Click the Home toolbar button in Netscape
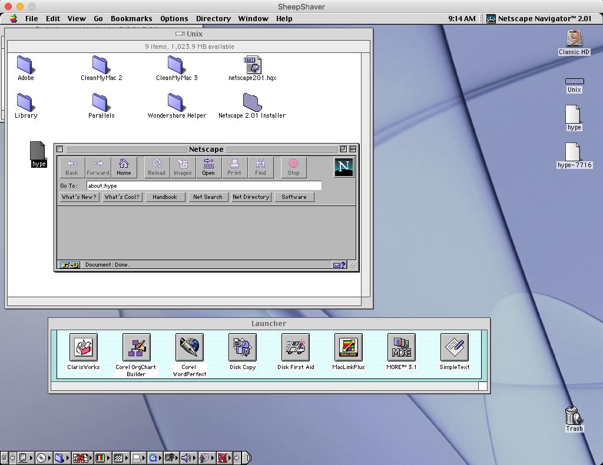This screenshot has width=603, height=465. point(124,167)
